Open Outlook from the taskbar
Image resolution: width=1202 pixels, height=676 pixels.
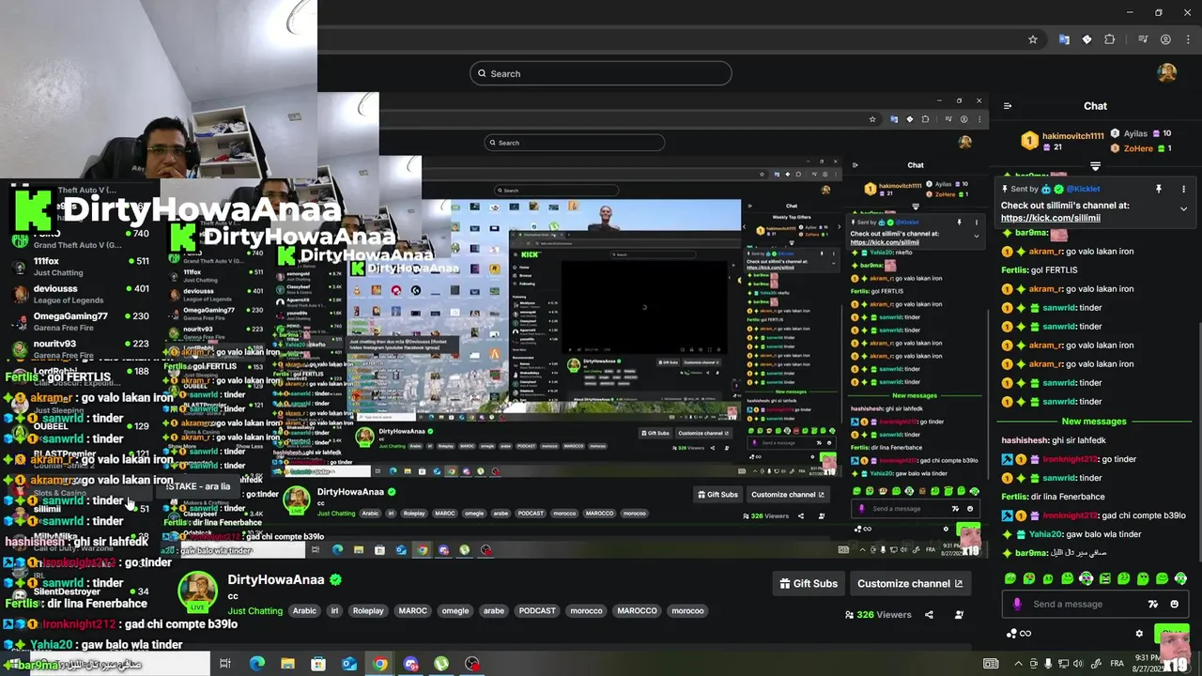(349, 664)
